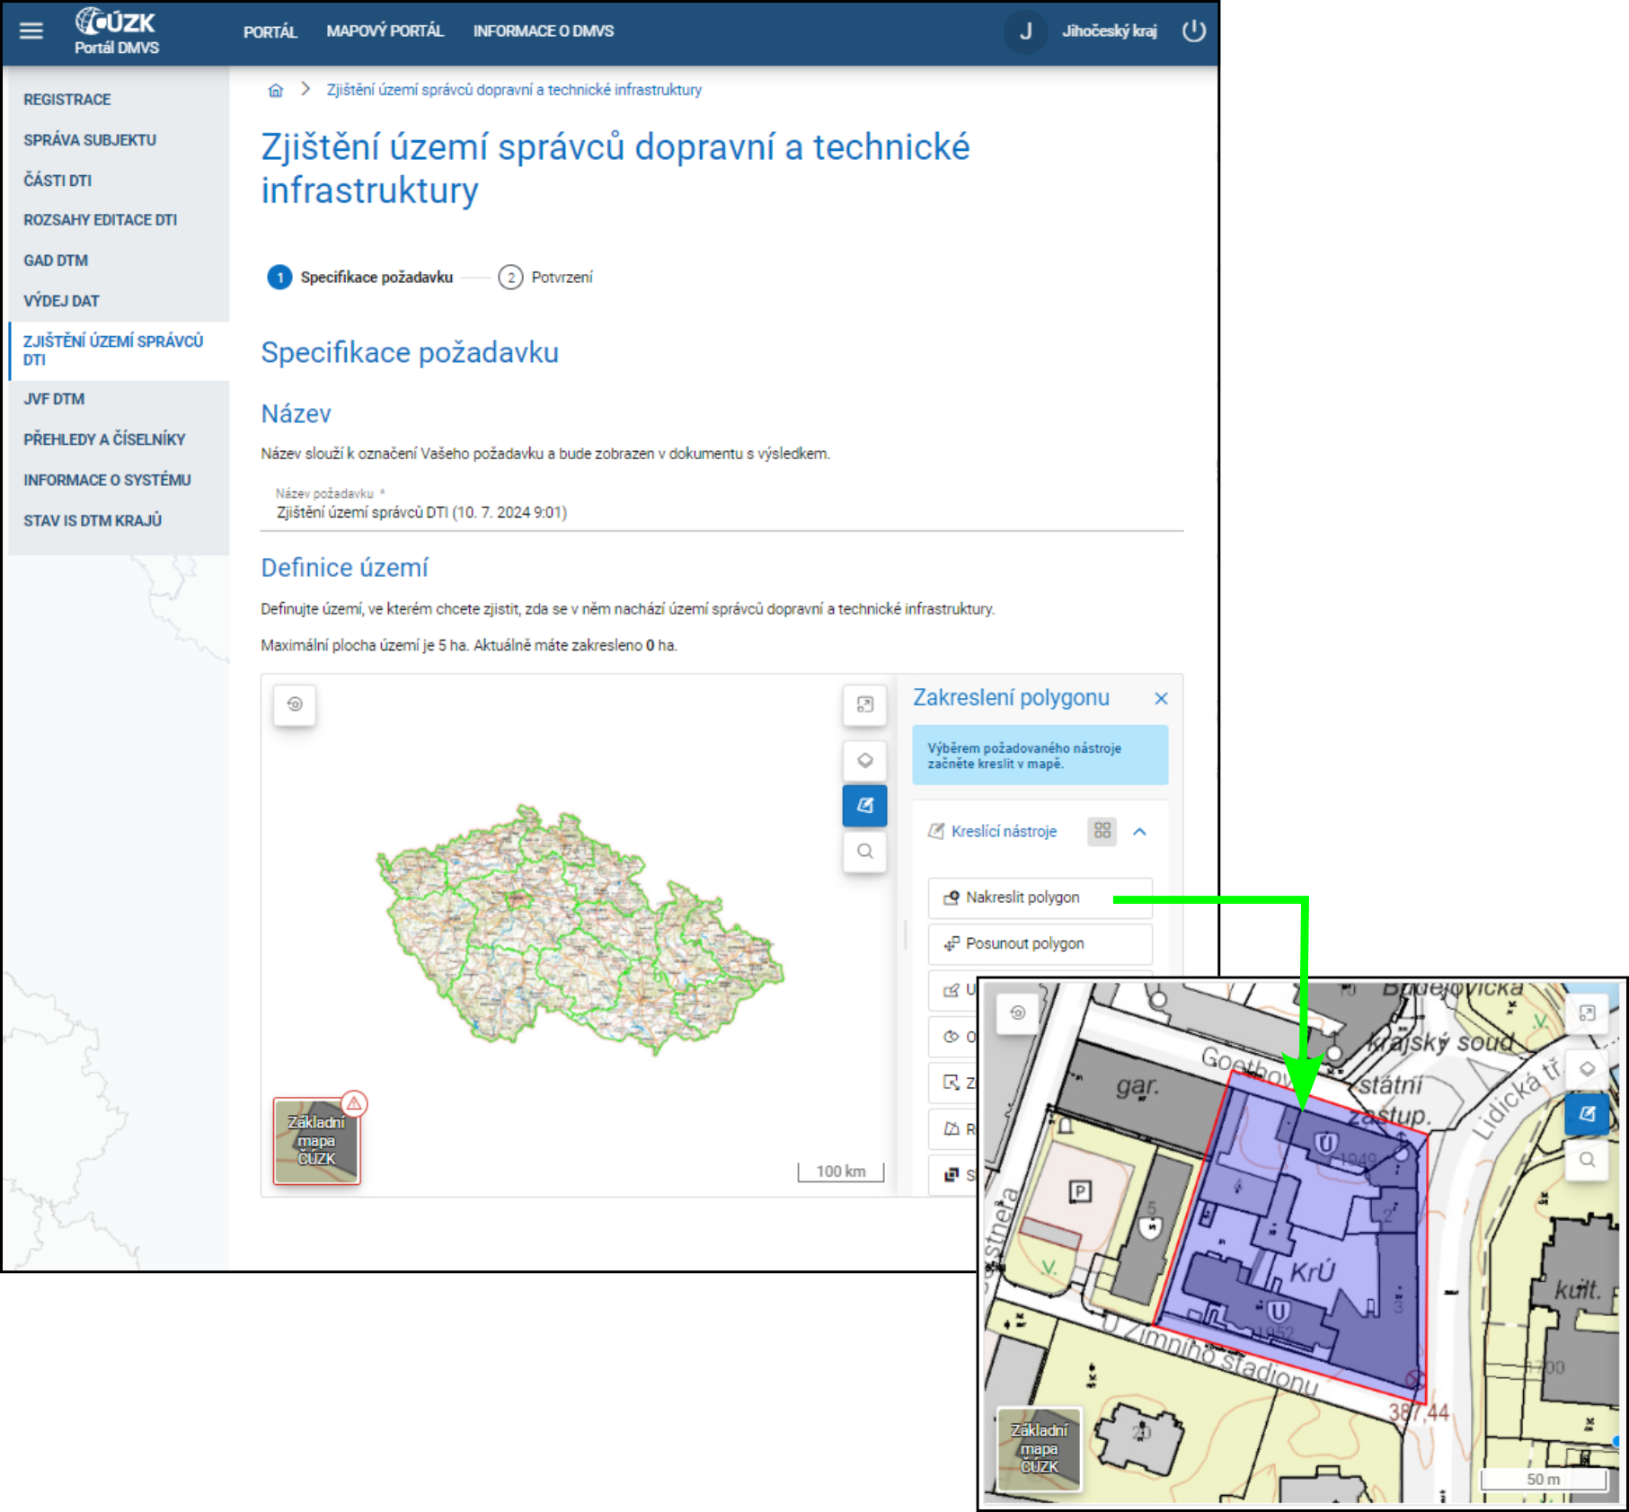1629x1512 pixels.
Task: Open fullscreen for the Czech Republic overview map
Action: [864, 705]
